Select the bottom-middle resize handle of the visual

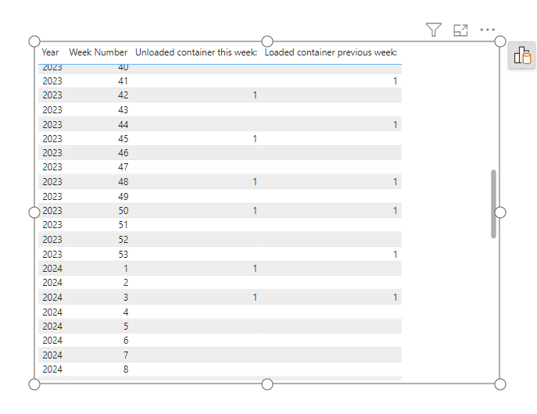coord(267,384)
